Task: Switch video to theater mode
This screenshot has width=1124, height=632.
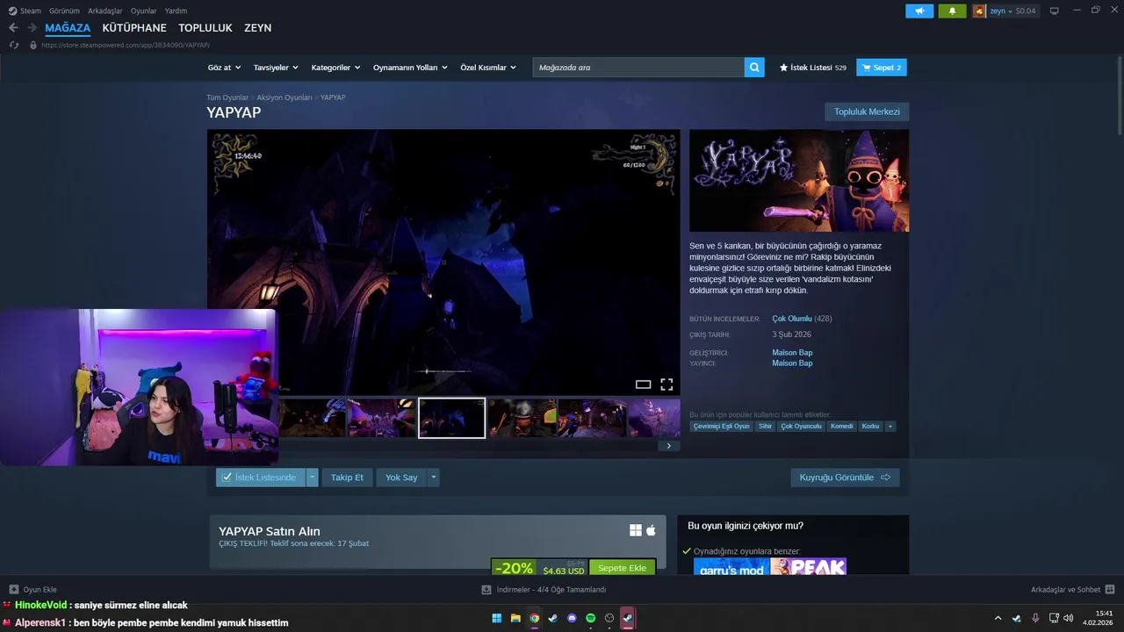Action: coord(643,384)
